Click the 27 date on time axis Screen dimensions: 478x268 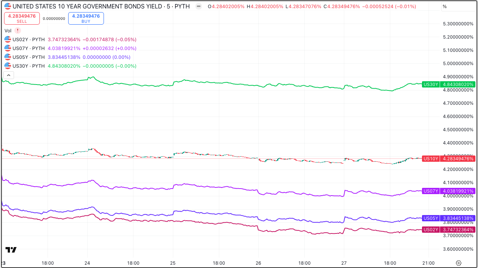pyautogui.click(x=344, y=263)
